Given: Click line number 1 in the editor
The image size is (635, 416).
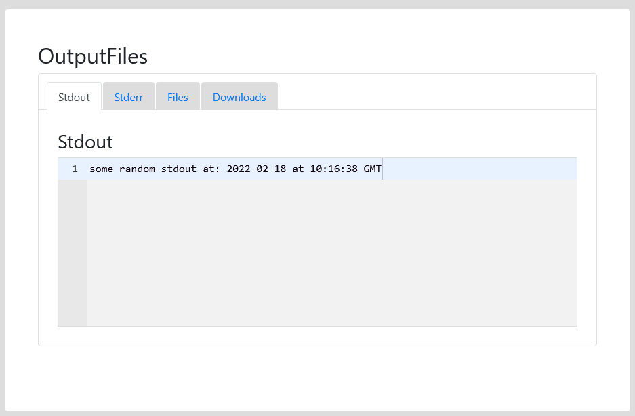Looking at the screenshot, I should click(x=74, y=169).
